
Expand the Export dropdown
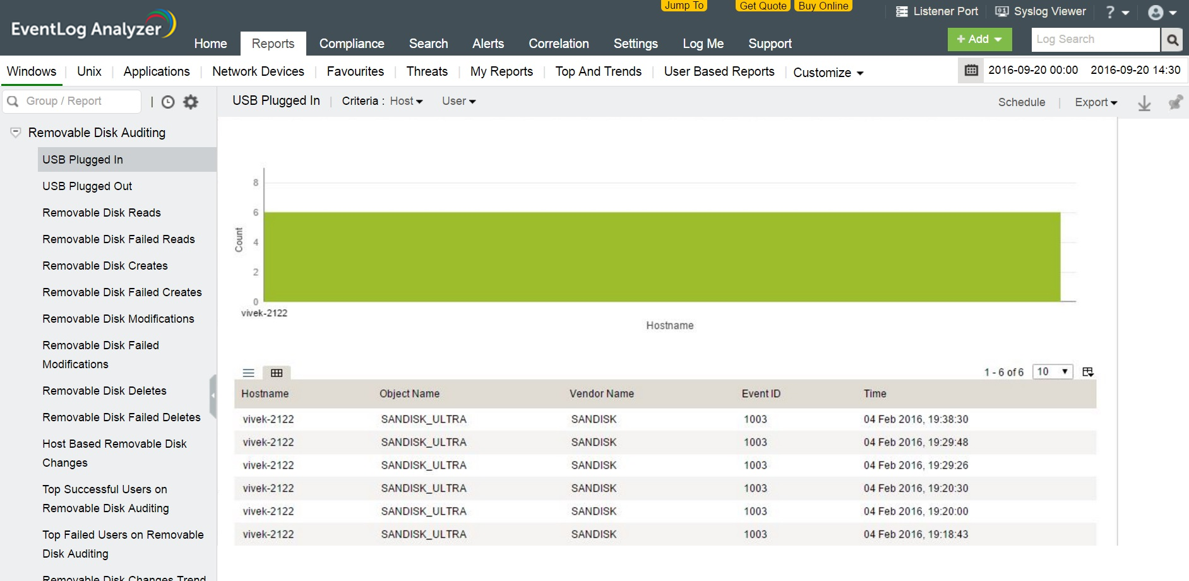tap(1096, 102)
